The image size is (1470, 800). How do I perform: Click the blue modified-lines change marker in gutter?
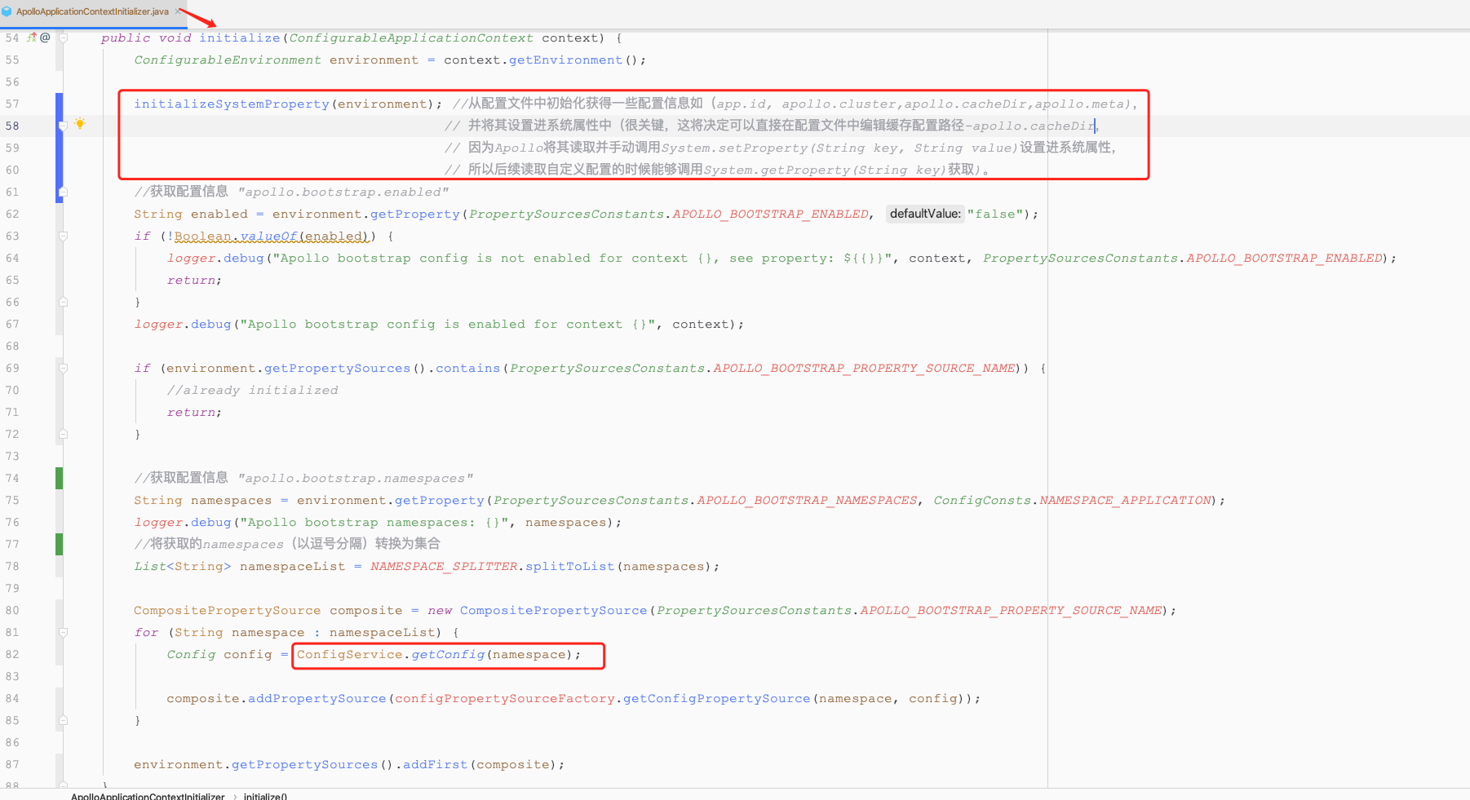[59, 148]
